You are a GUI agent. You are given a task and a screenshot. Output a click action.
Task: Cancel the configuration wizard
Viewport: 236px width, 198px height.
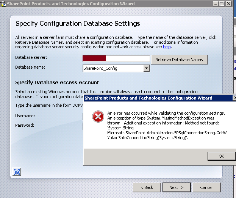206,187
